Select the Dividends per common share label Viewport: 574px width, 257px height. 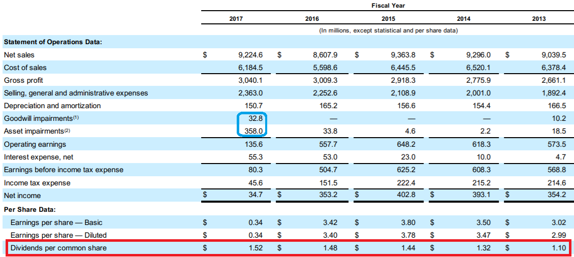(x=58, y=248)
